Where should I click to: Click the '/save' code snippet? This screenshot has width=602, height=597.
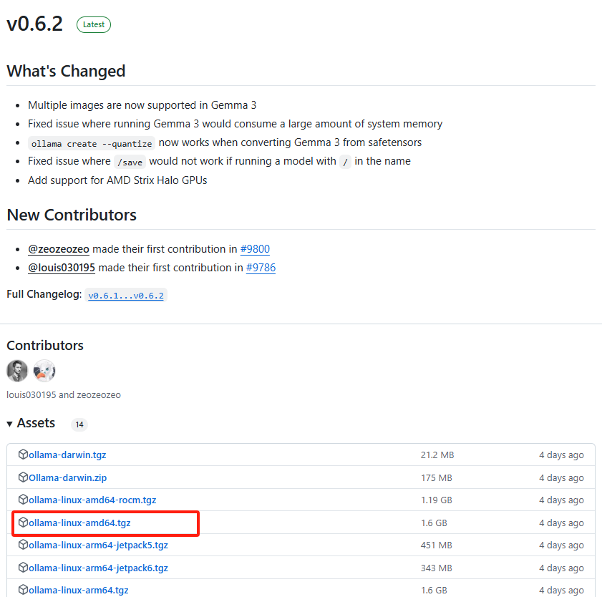[130, 162]
